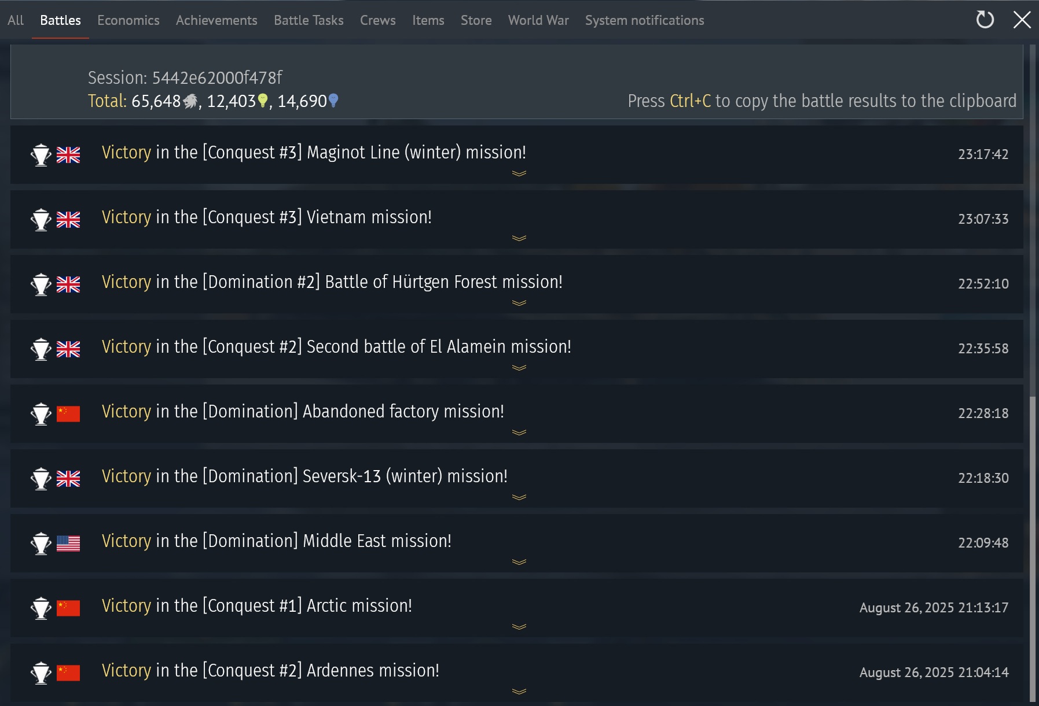Screen dimensions: 1039x706
Task: Expand the Ardennes mission entry
Action: 519,692
